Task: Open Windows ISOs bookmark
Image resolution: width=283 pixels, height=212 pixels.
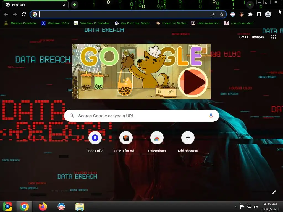Action: tap(55, 23)
